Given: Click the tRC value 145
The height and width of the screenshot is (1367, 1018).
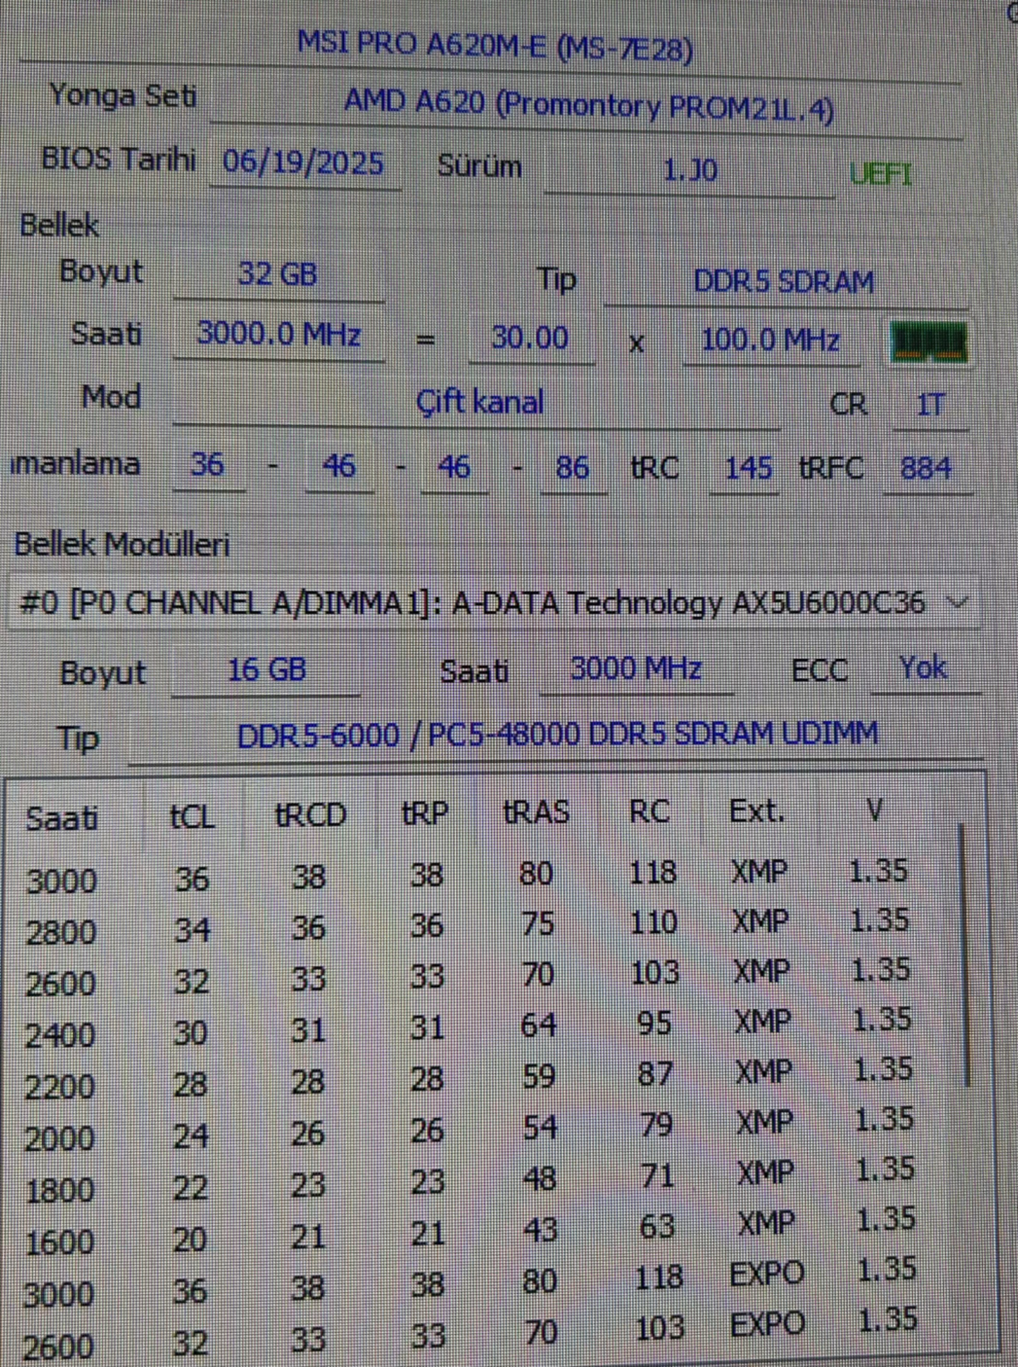Looking at the screenshot, I should coord(749,468).
